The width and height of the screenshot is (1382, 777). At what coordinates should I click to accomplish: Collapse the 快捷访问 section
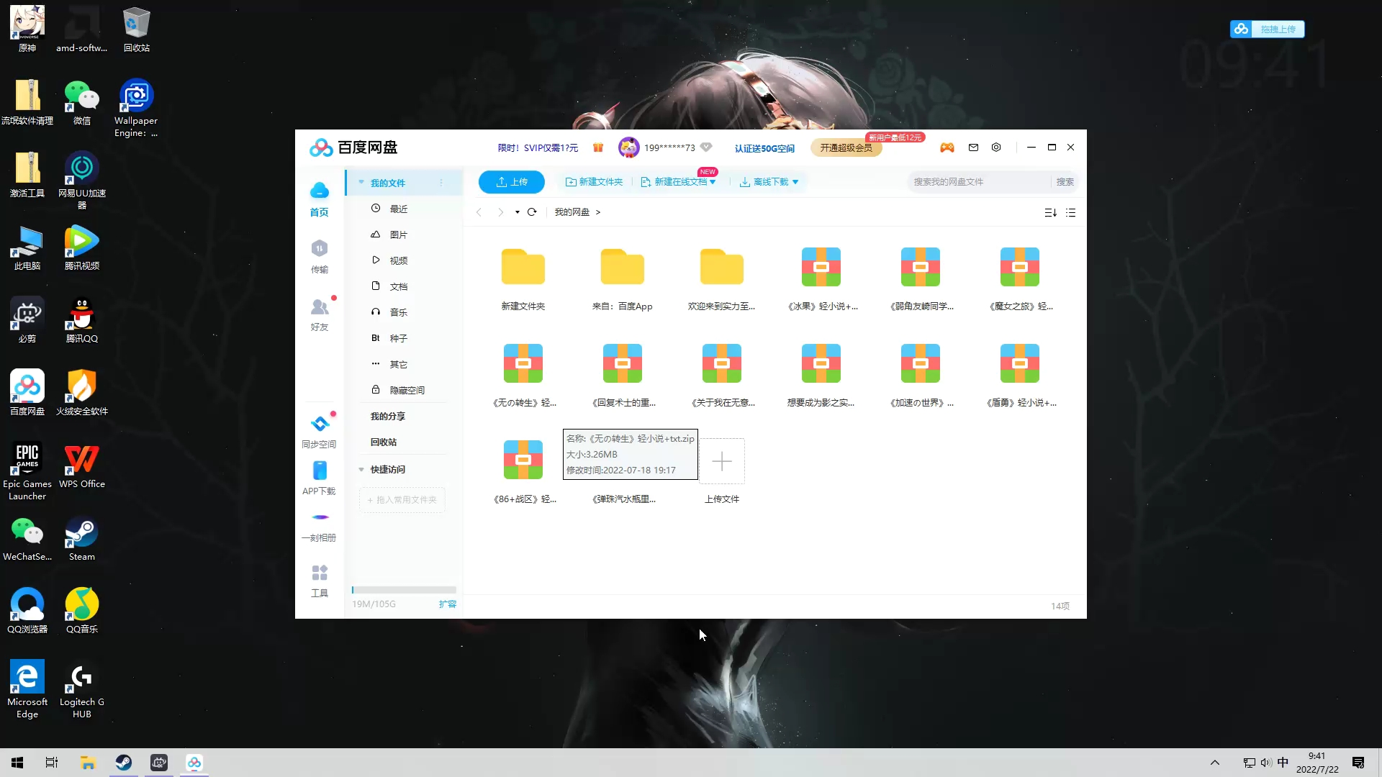(x=361, y=470)
